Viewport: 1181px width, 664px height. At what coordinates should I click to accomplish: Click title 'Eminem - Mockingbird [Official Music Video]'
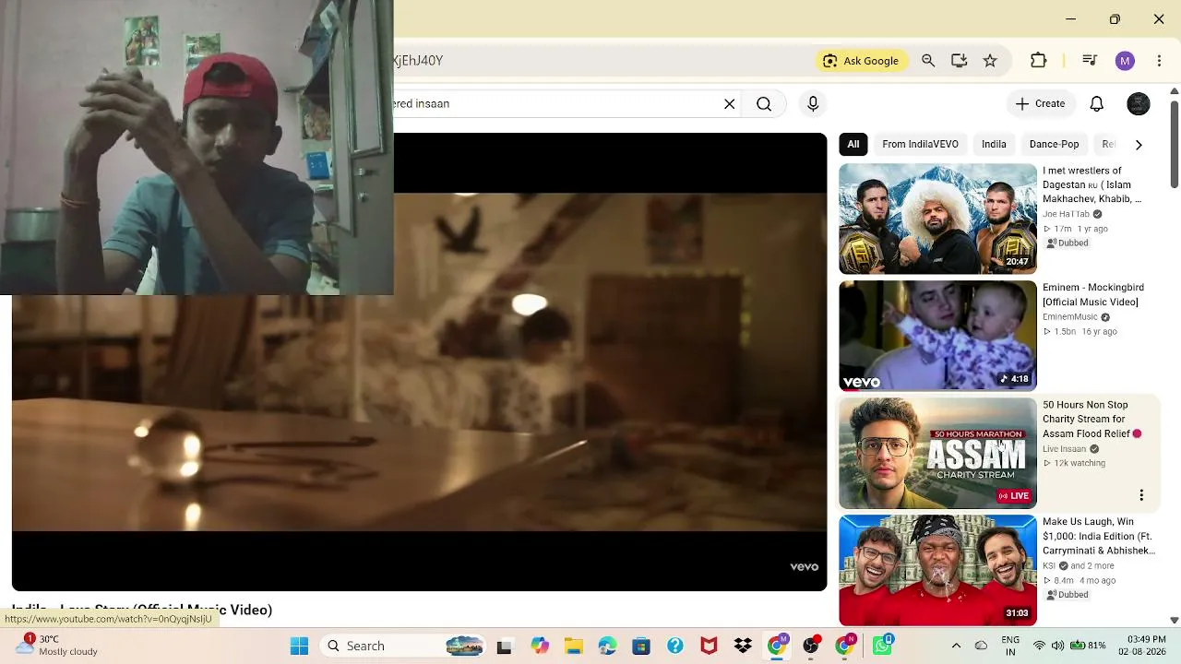(1093, 295)
